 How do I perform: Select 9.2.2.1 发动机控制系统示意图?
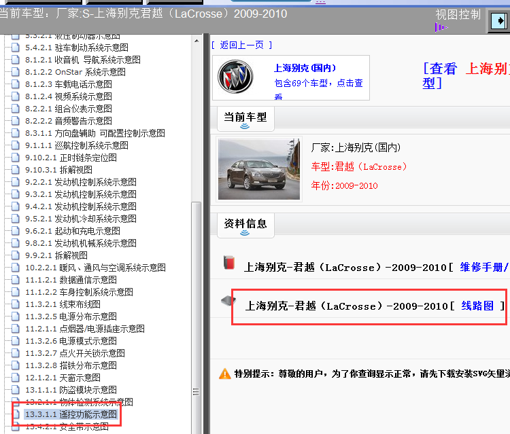pyautogui.click(x=81, y=182)
